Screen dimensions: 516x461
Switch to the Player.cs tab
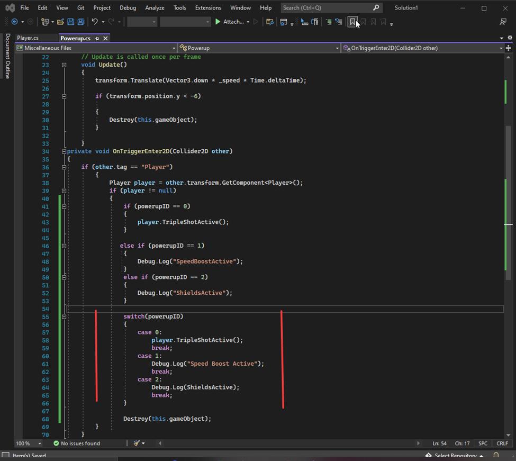point(28,38)
